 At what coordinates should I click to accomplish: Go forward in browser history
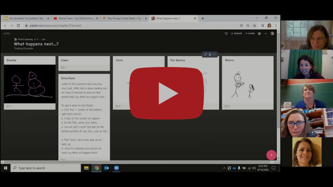pyautogui.click(x=11, y=25)
